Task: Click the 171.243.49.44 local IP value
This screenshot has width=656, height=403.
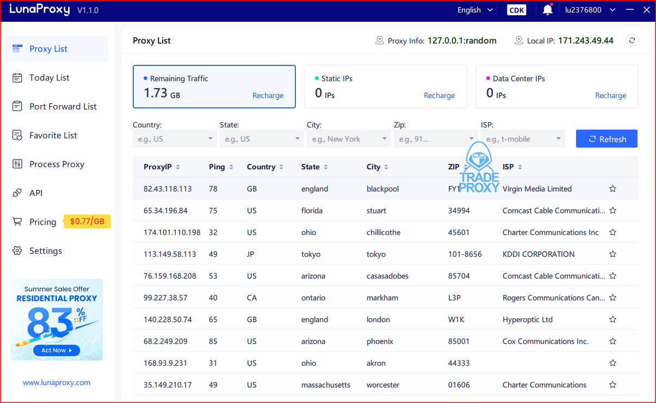Action: [586, 41]
